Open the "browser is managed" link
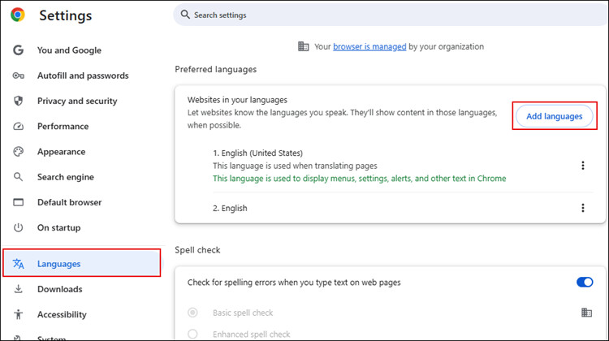Image resolution: width=609 pixels, height=341 pixels. (369, 46)
